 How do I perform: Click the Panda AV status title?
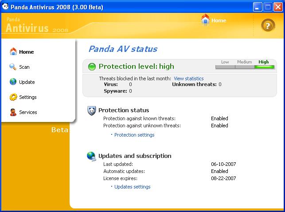coord(123,49)
